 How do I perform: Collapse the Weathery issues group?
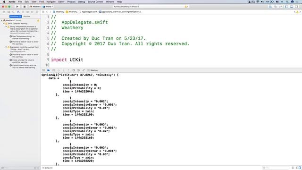(2, 20)
